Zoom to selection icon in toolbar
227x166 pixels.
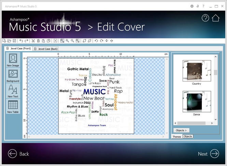point(77,41)
